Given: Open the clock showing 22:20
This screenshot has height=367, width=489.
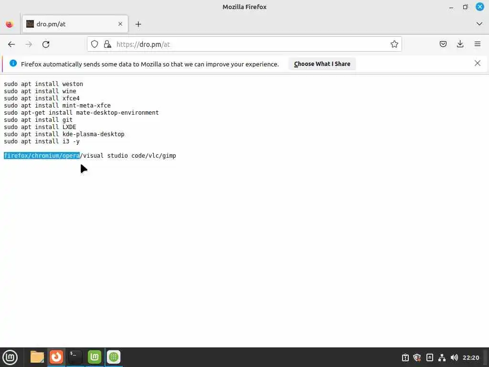Looking at the screenshot, I should (471, 357).
